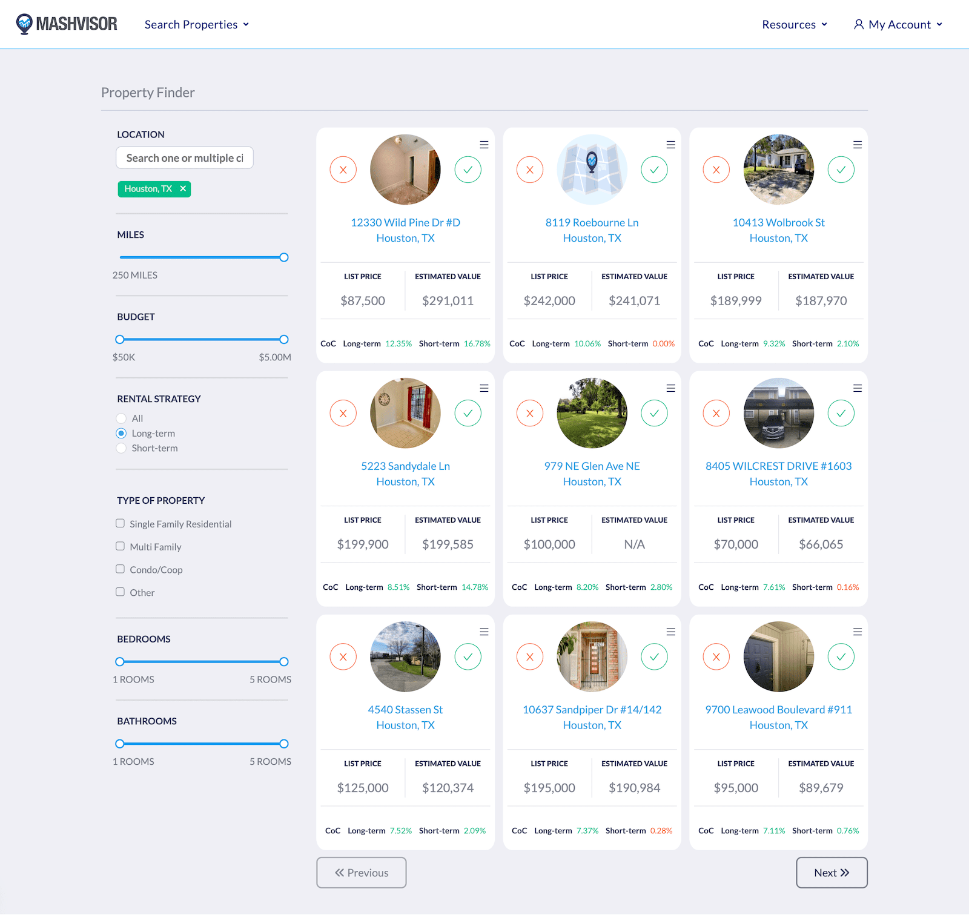969x915 pixels.
Task: Enable the Condo/Coop property type
Action: click(x=121, y=569)
